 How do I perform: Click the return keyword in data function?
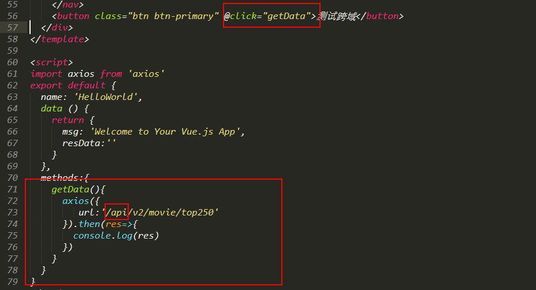[x=68, y=120]
